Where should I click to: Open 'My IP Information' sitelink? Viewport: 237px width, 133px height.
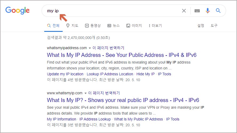62,119
